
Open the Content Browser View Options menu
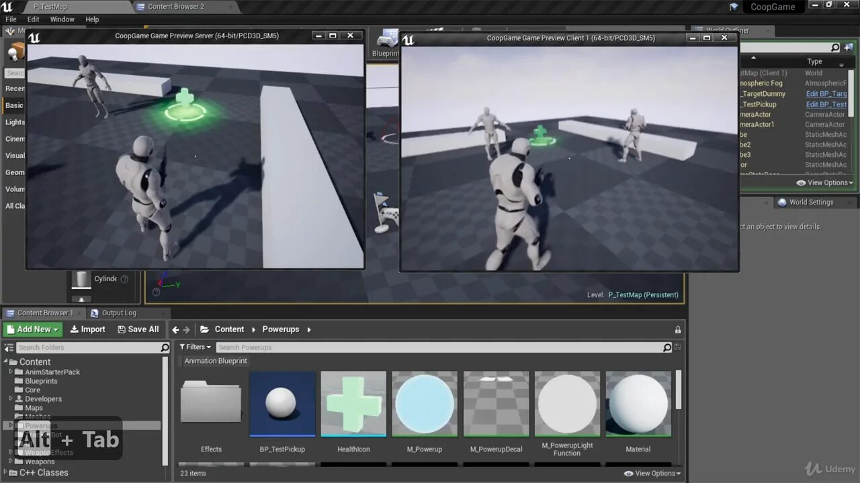coord(652,473)
